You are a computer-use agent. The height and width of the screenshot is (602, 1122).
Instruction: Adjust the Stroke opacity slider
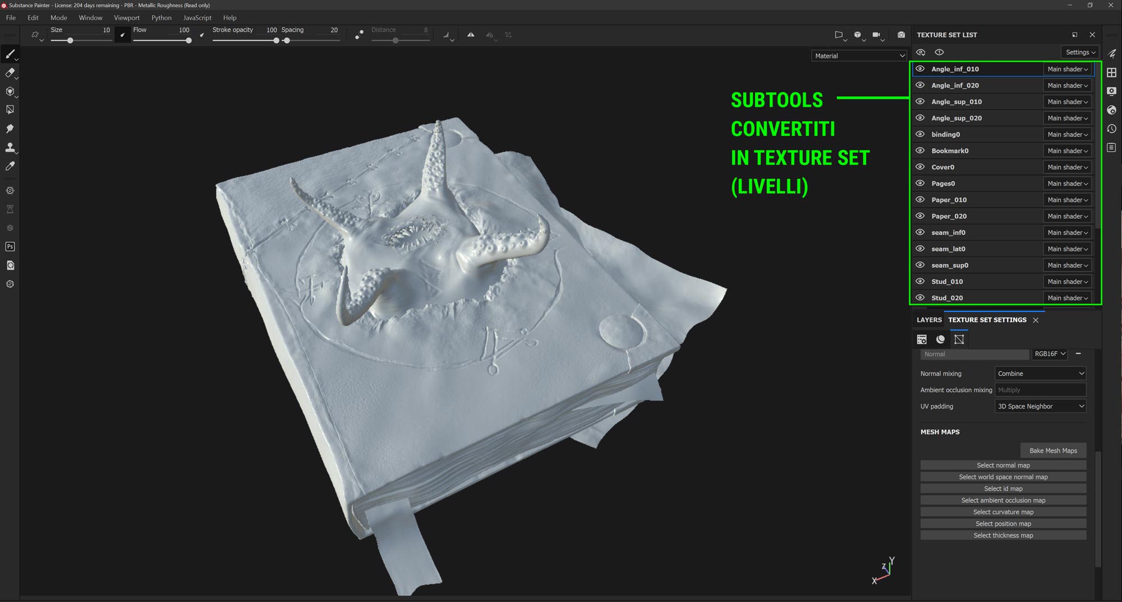pyautogui.click(x=245, y=40)
